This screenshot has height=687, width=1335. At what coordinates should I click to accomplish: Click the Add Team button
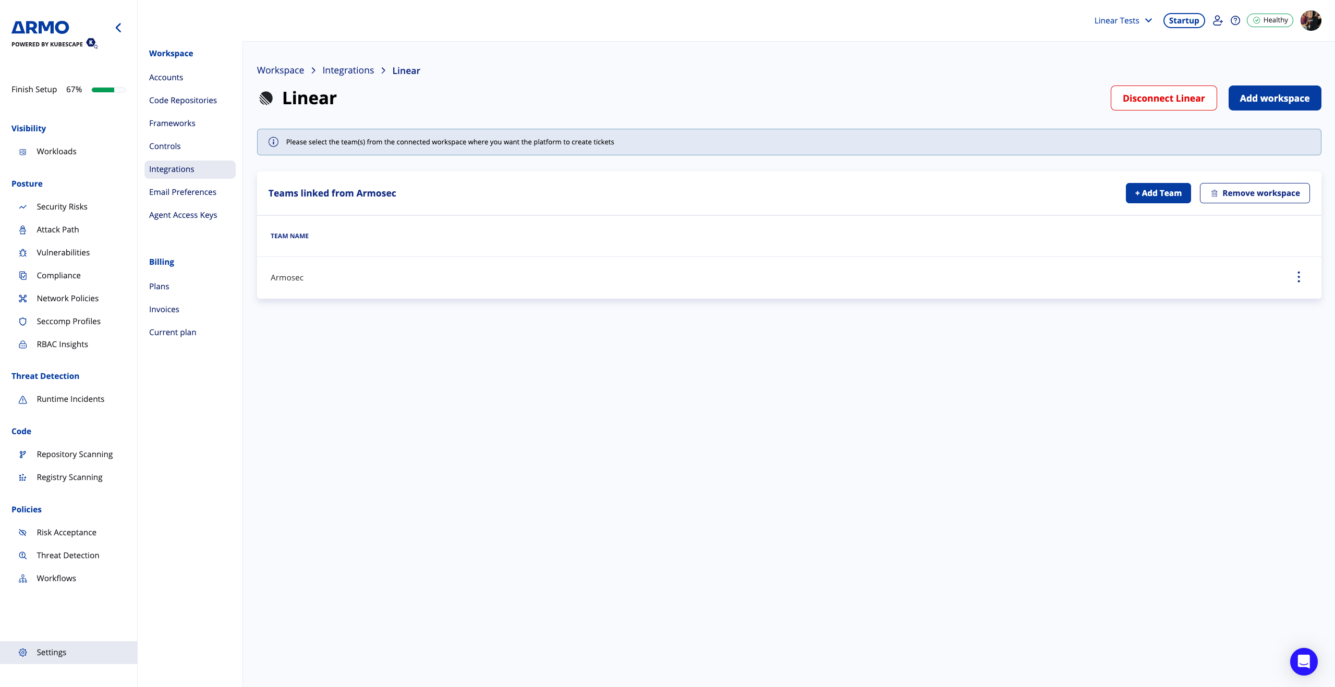point(1158,193)
